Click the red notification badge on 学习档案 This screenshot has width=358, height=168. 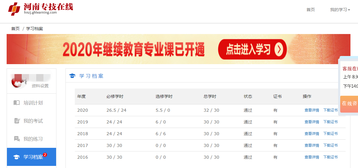point(45,155)
